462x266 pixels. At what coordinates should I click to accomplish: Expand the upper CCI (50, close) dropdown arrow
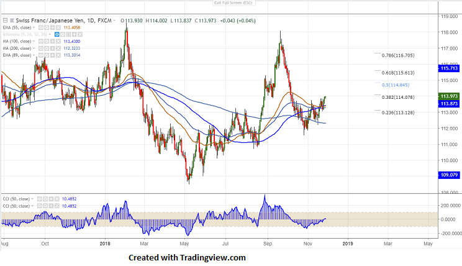click(32, 199)
